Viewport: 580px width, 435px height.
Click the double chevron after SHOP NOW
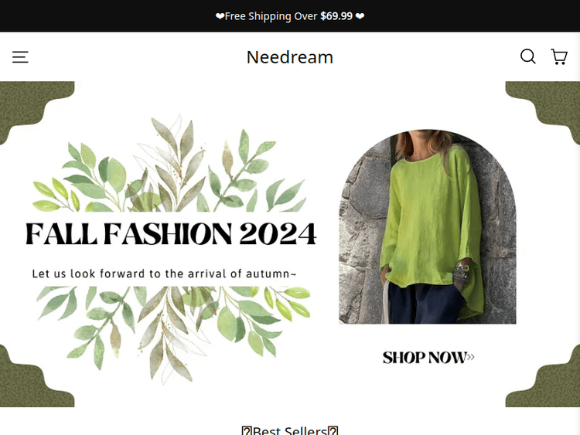[470, 357]
